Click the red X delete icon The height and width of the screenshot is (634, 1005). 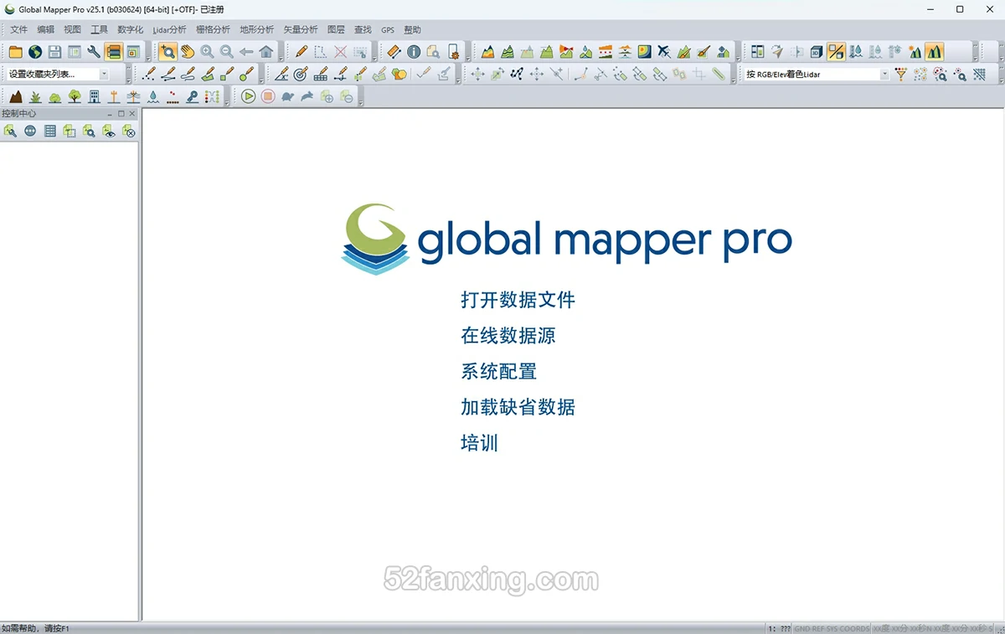tap(340, 52)
